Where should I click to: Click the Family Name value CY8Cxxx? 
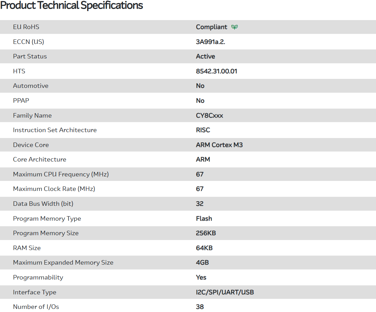click(x=209, y=116)
